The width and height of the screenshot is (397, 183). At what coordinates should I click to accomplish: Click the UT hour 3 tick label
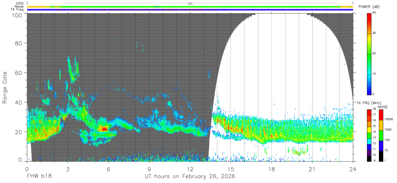coord(68,168)
